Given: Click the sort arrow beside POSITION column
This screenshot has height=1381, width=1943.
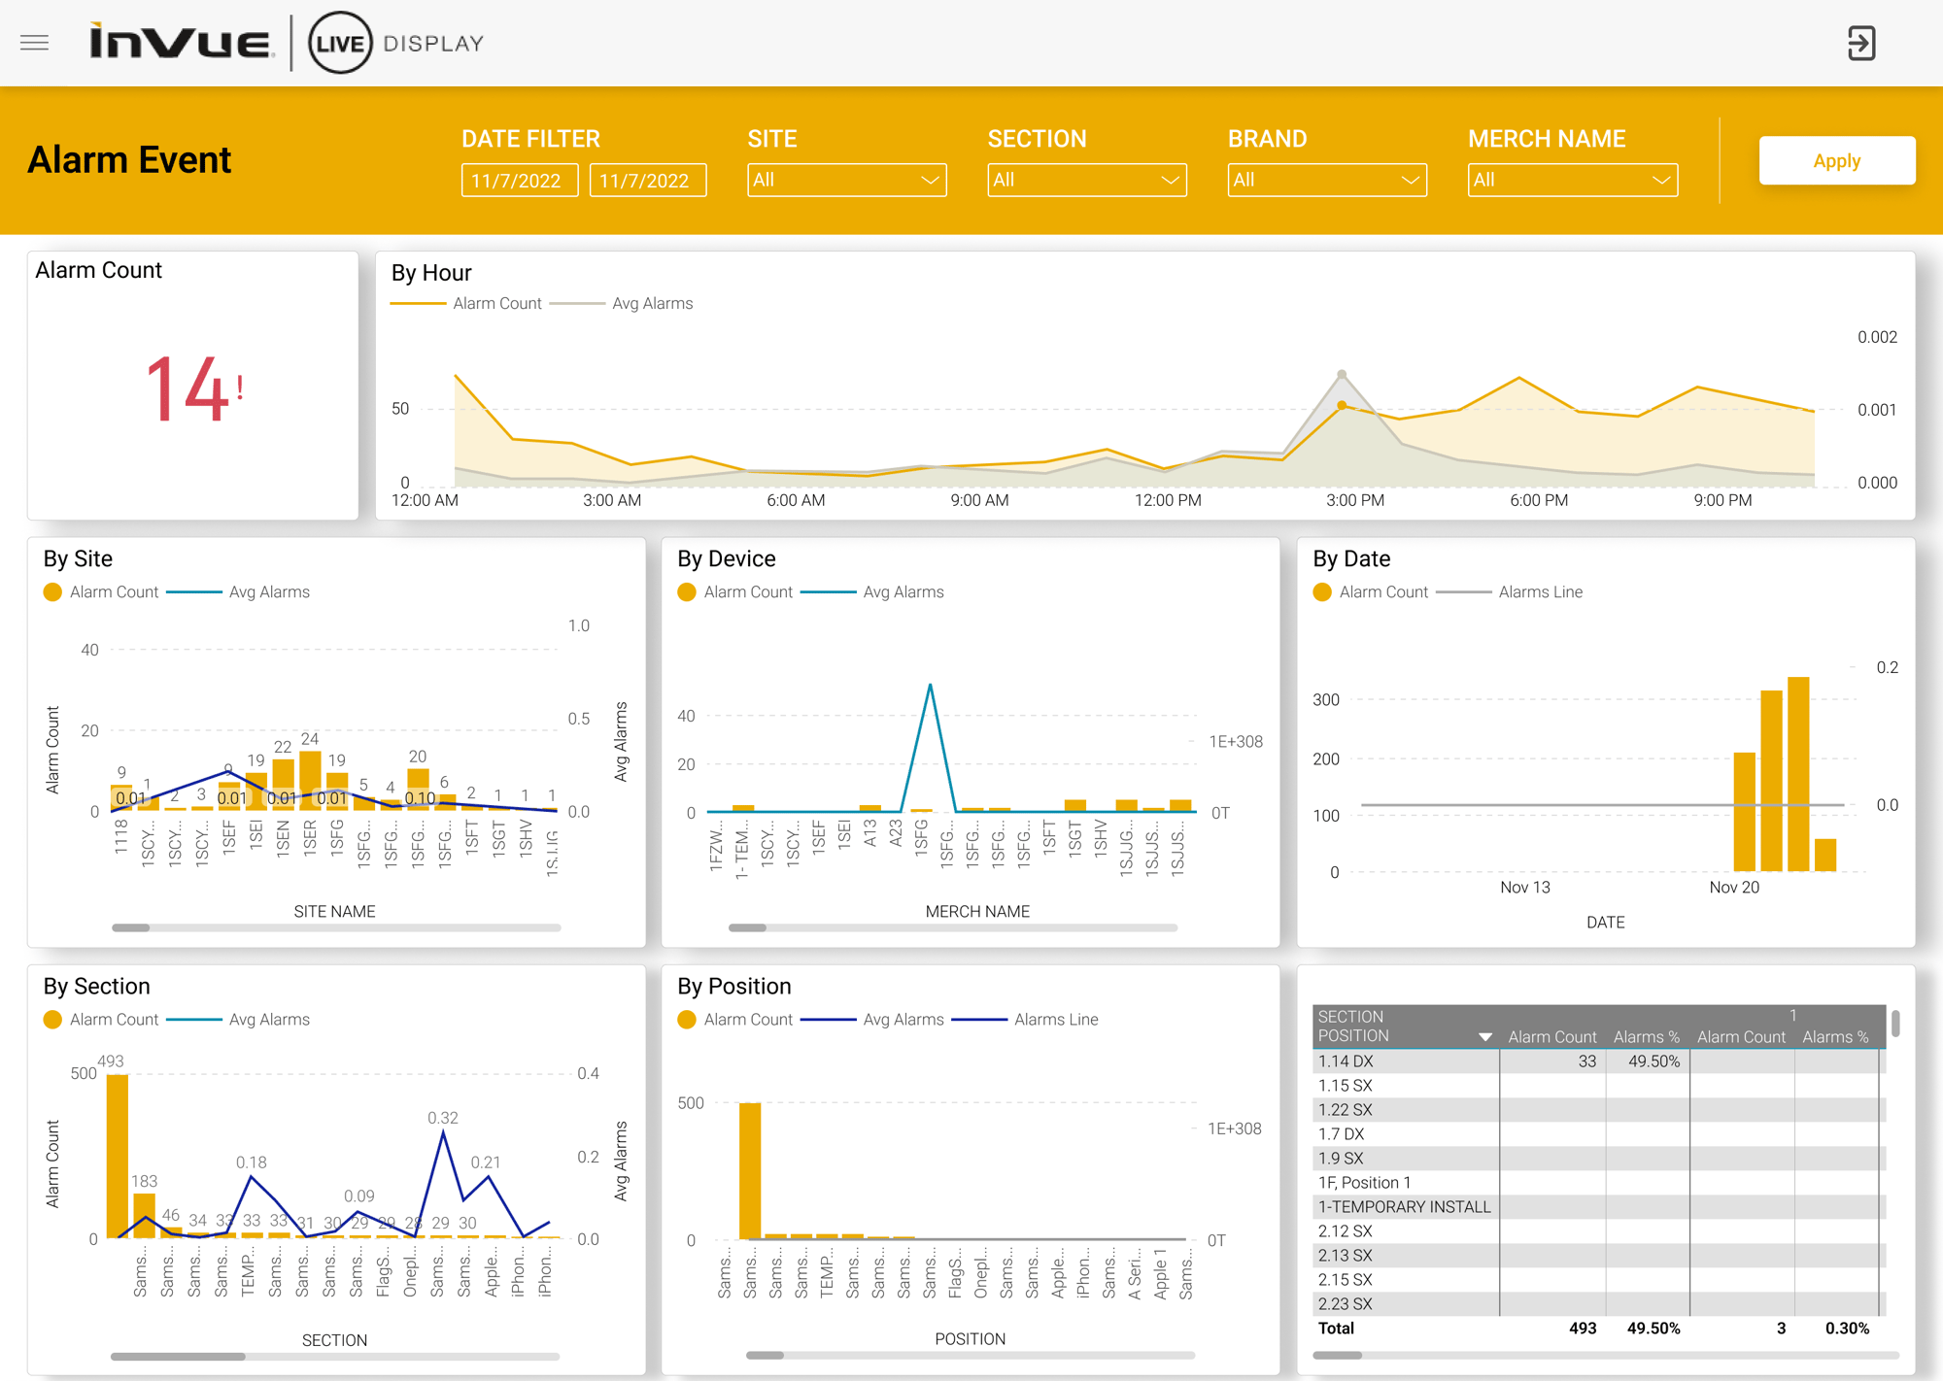Looking at the screenshot, I should click(x=1484, y=1037).
